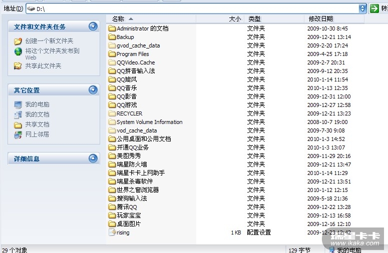This screenshot has width=388, height=253.
Task: Click date 2009-5-18 21:36
Action: (x=327, y=198)
